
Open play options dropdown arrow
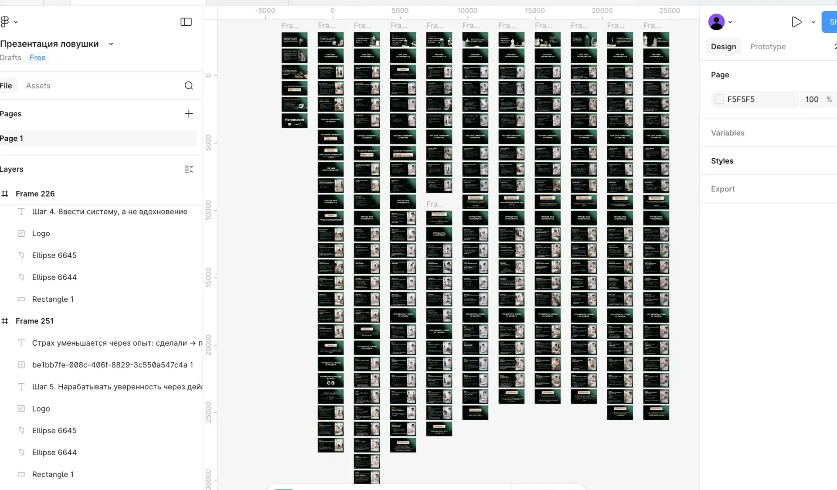click(x=813, y=22)
